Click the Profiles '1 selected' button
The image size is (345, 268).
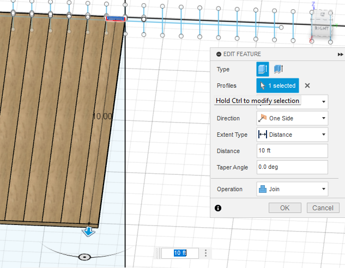pyautogui.click(x=277, y=86)
